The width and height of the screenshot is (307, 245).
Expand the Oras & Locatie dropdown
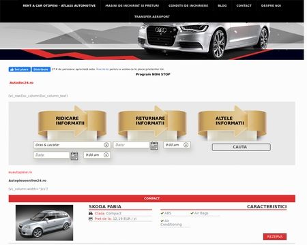[x=72, y=145]
